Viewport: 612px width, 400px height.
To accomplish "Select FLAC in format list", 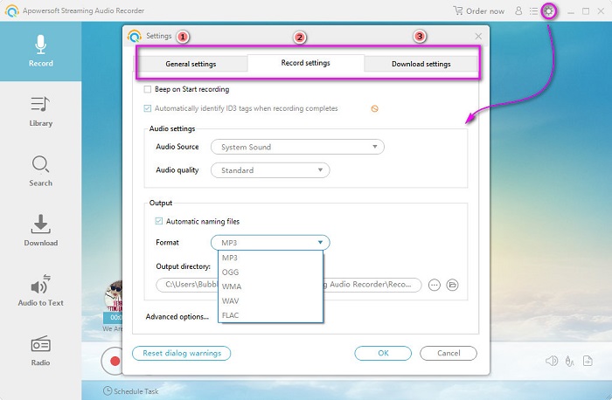I will 270,315.
